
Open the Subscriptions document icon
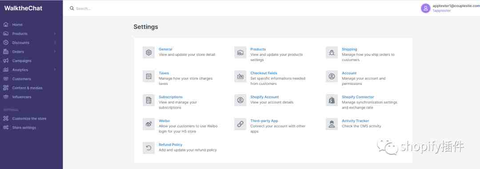click(148, 100)
